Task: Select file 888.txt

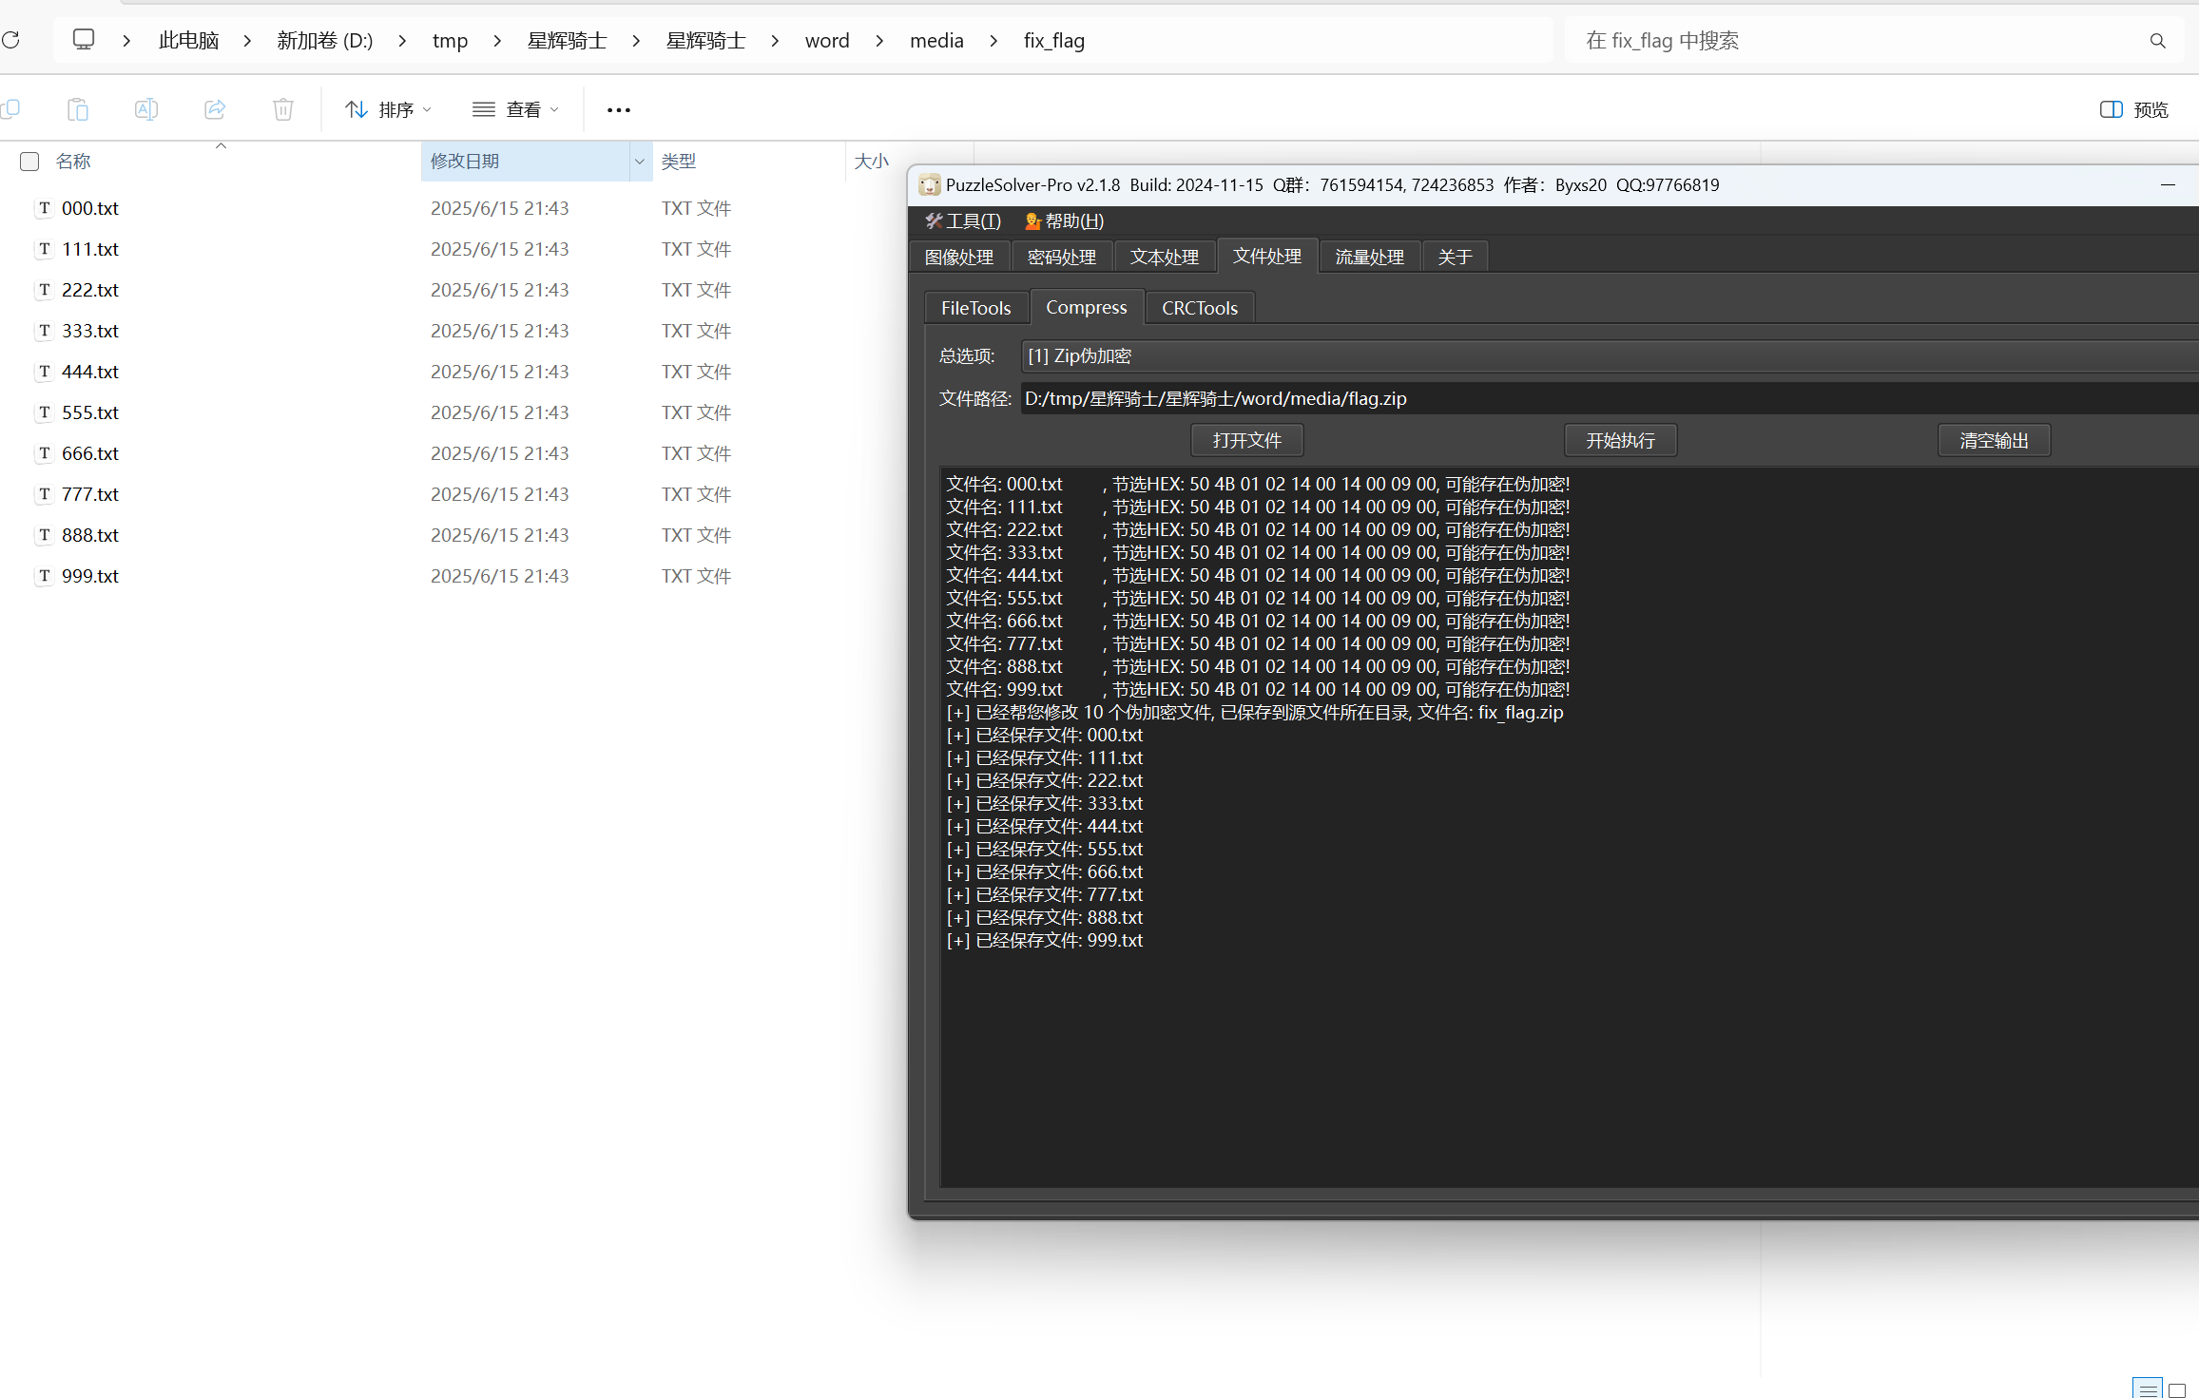Action: (x=90, y=535)
